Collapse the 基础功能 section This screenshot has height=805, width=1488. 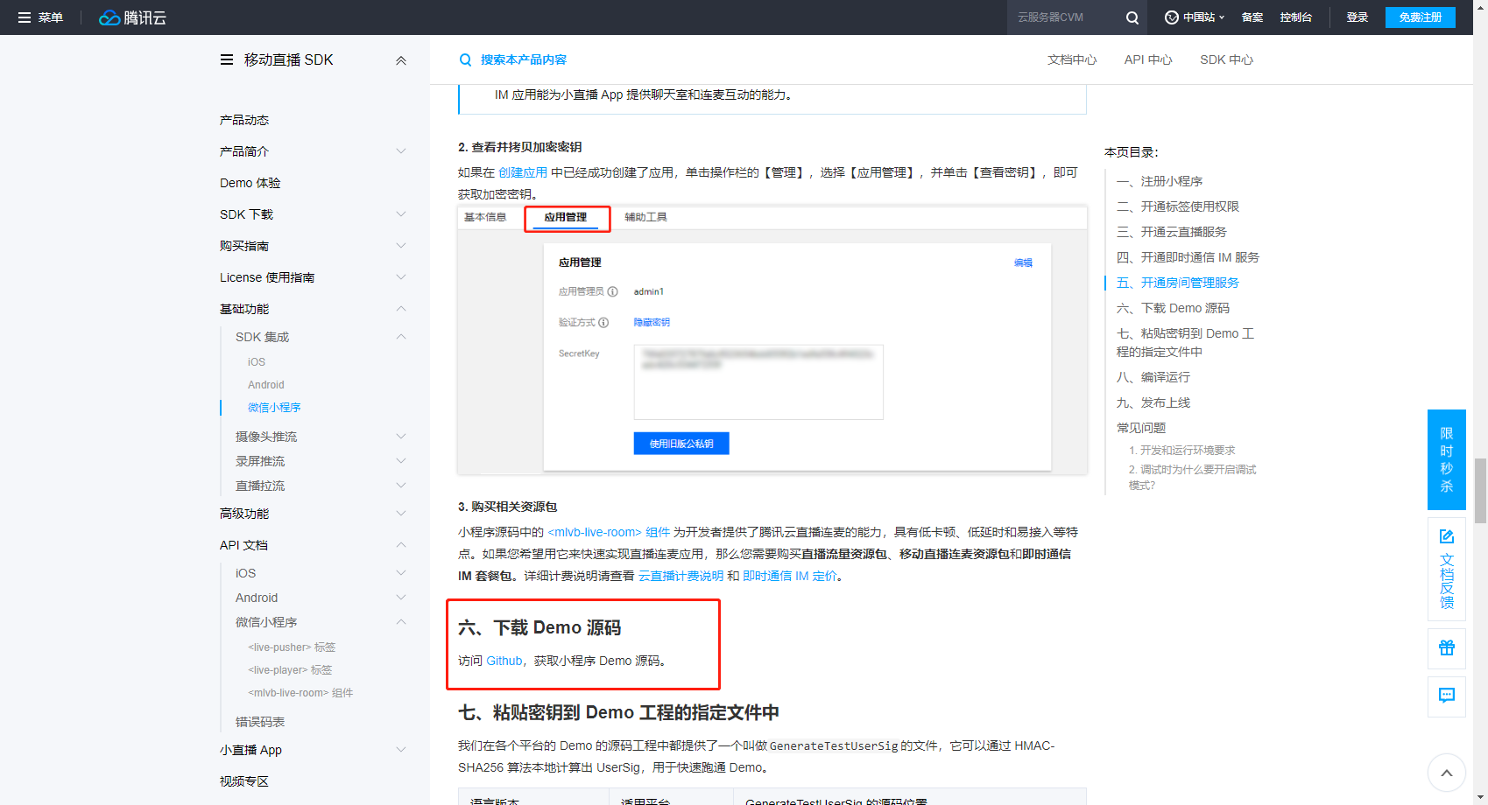401,309
